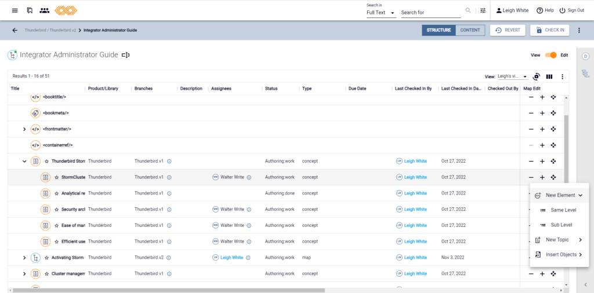Screen dimensions: 594x293
Task: Open the Search in Full Text dropdown
Action: (x=381, y=13)
